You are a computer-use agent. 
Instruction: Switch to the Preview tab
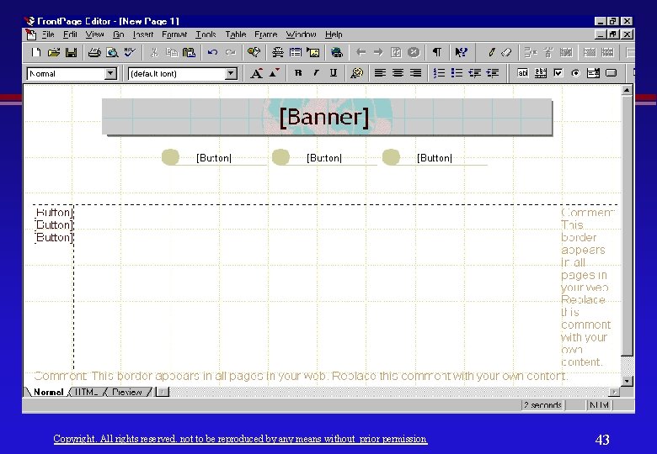coord(127,392)
